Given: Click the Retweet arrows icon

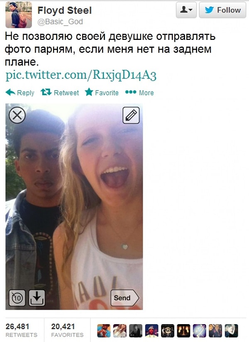Looking at the screenshot, I should click(x=46, y=92).
